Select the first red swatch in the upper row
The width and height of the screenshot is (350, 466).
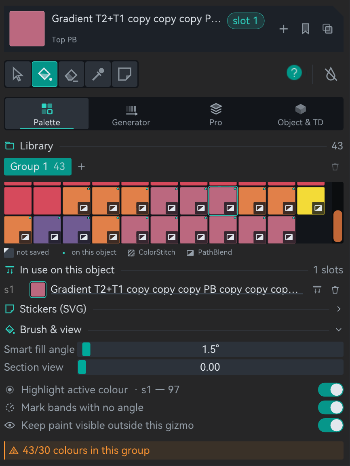(18, 201)
